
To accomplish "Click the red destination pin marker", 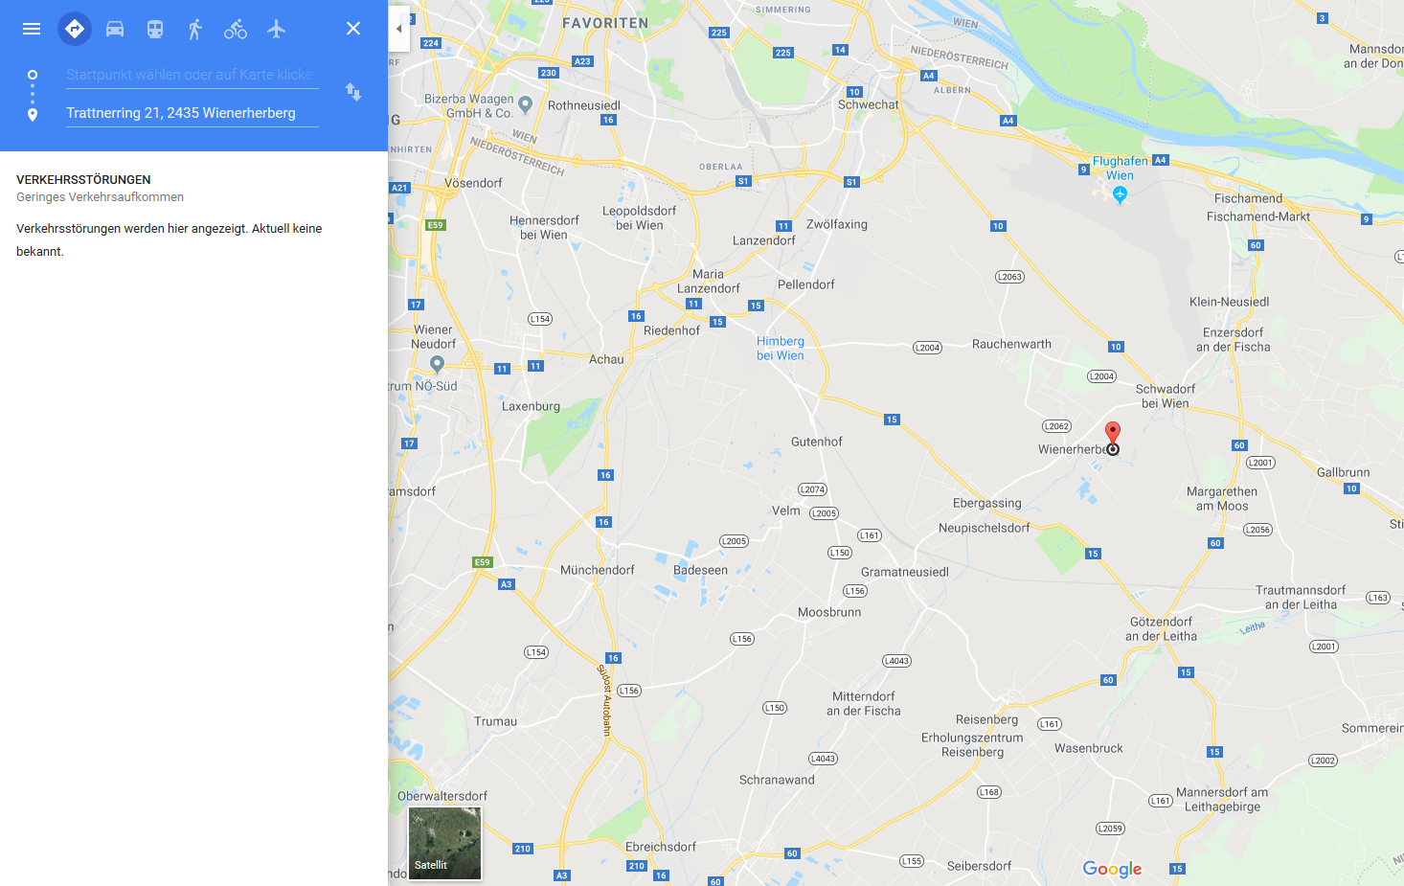I will [1113, 434].
